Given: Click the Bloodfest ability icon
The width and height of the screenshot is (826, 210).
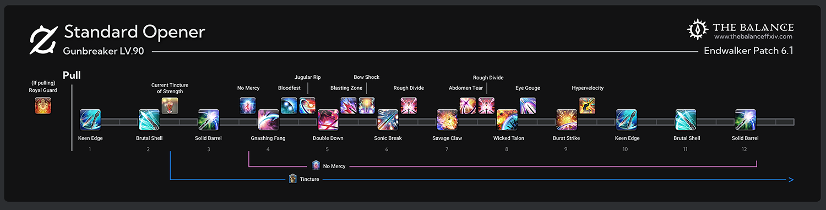Looking at the screenshot, I should pos(289,105).
